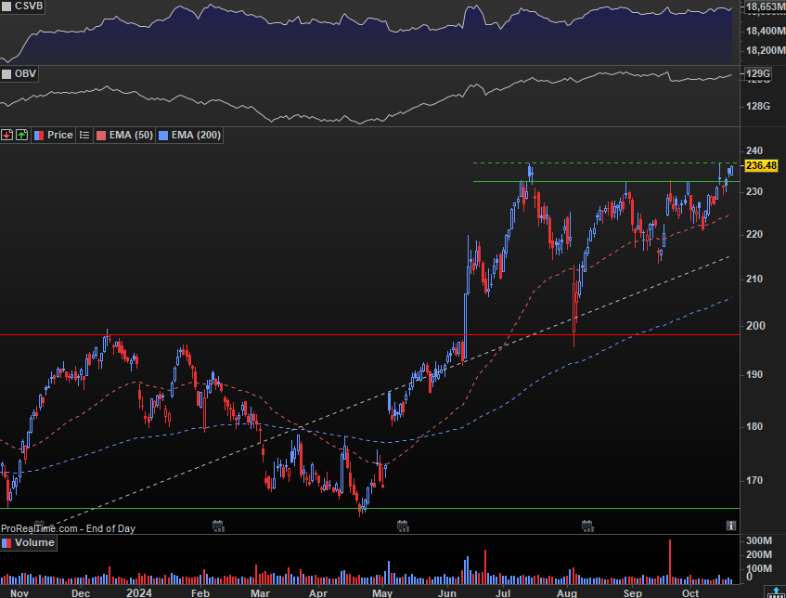Click the 190 price axis label
Viewport: 786px width, 598px height.
pos(754,375)
